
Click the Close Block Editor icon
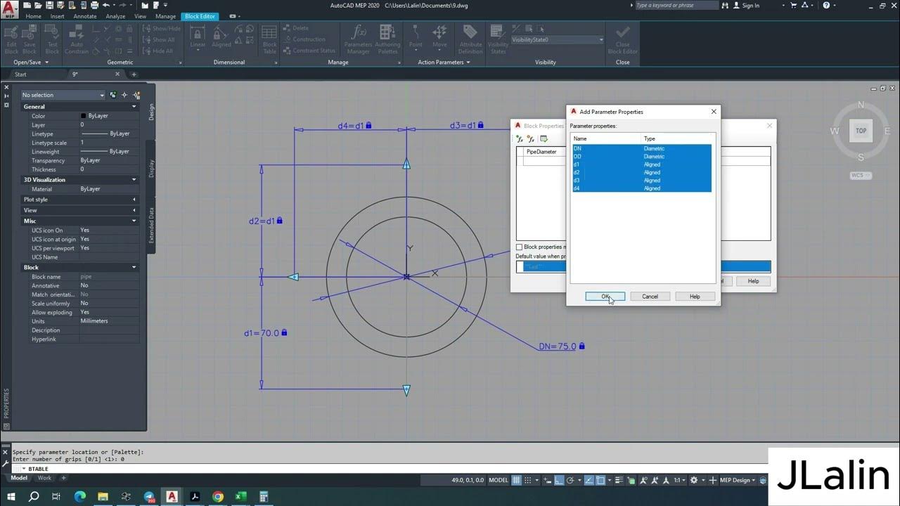click(x=622, y=39)
